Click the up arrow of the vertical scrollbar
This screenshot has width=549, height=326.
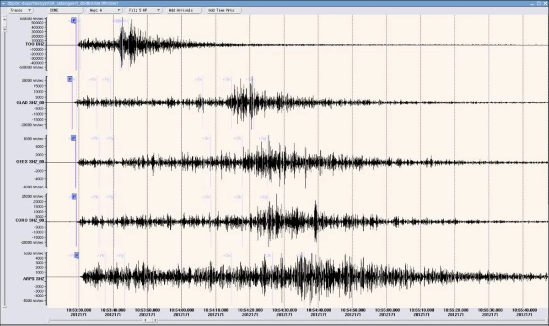(4, 20)
